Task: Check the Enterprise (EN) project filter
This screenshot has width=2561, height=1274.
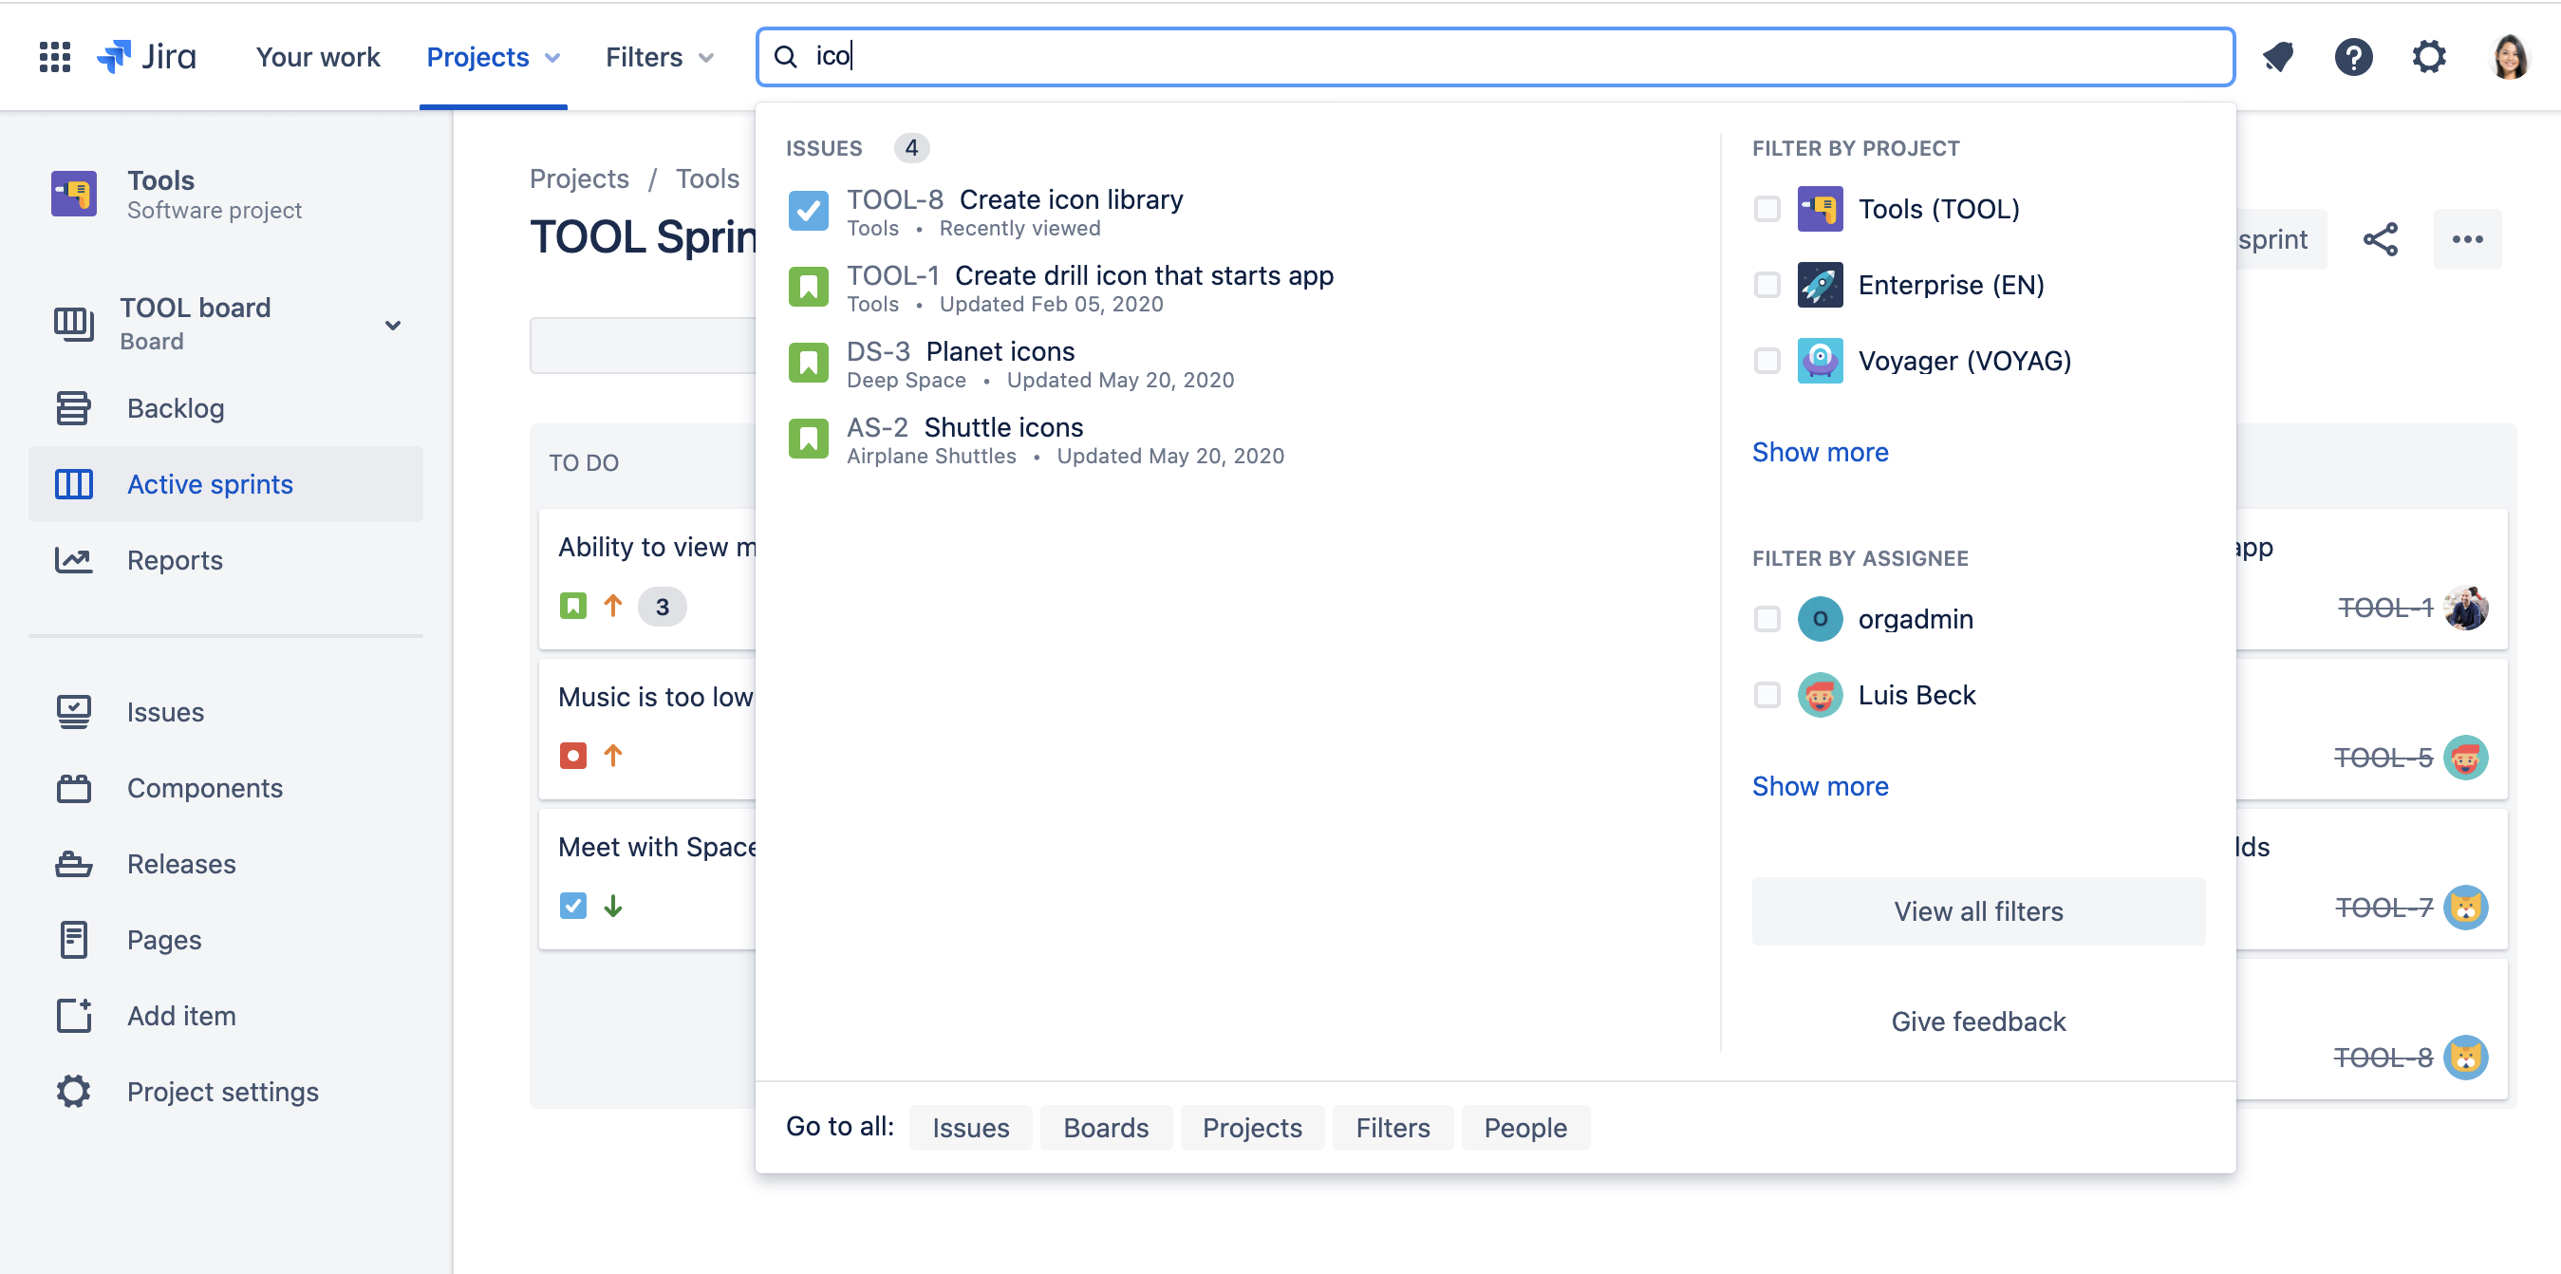Action: coord(1767,285)
